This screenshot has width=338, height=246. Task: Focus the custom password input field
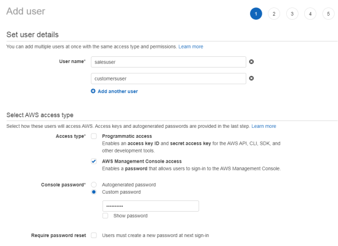click(x=150, y=206)
